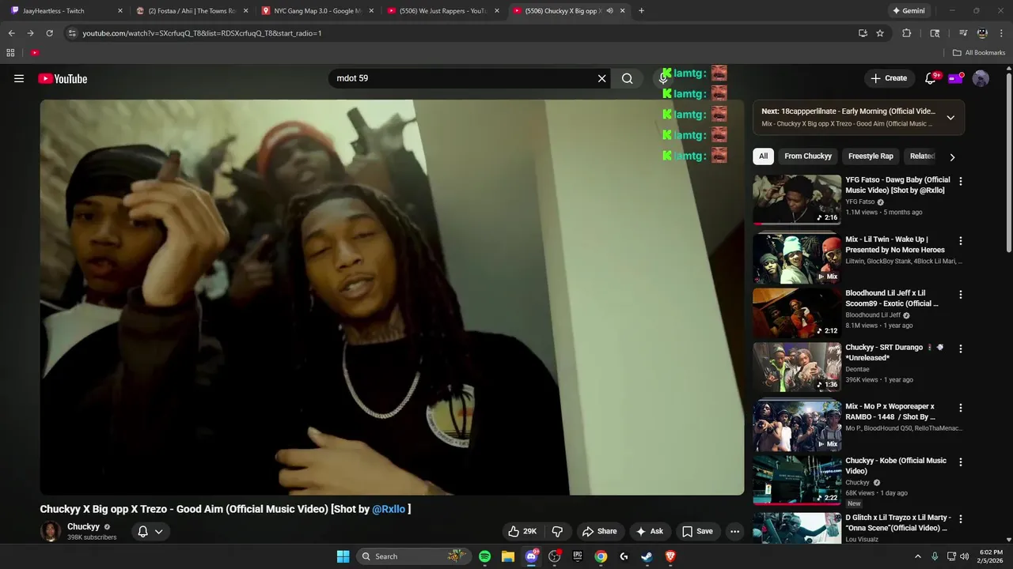Dislike the Good Aim video
1013x569 pixels.
[x=557, y=531]
